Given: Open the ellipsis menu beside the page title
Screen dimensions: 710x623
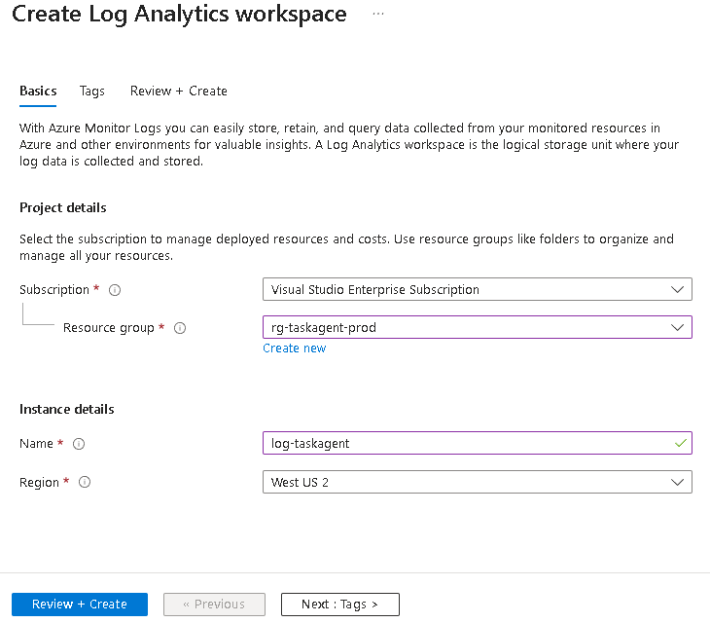Looking at the screenshot, I should point(378,14).
